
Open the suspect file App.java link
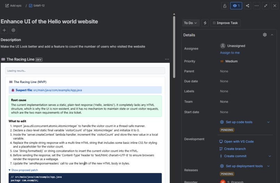point(58,90)
